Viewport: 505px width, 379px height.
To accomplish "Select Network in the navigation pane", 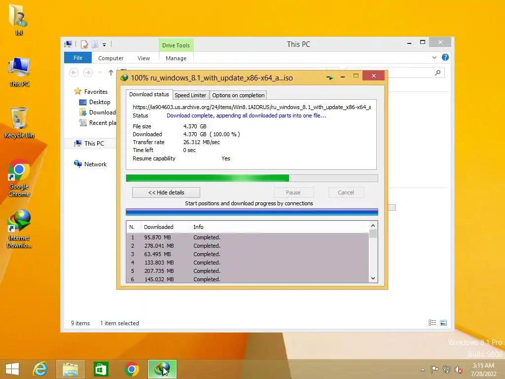I will [91, 164].
